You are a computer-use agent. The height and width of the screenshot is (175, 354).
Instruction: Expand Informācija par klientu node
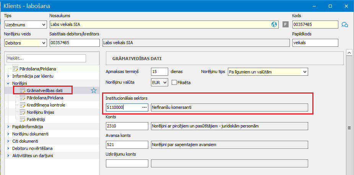pos(8,76)
